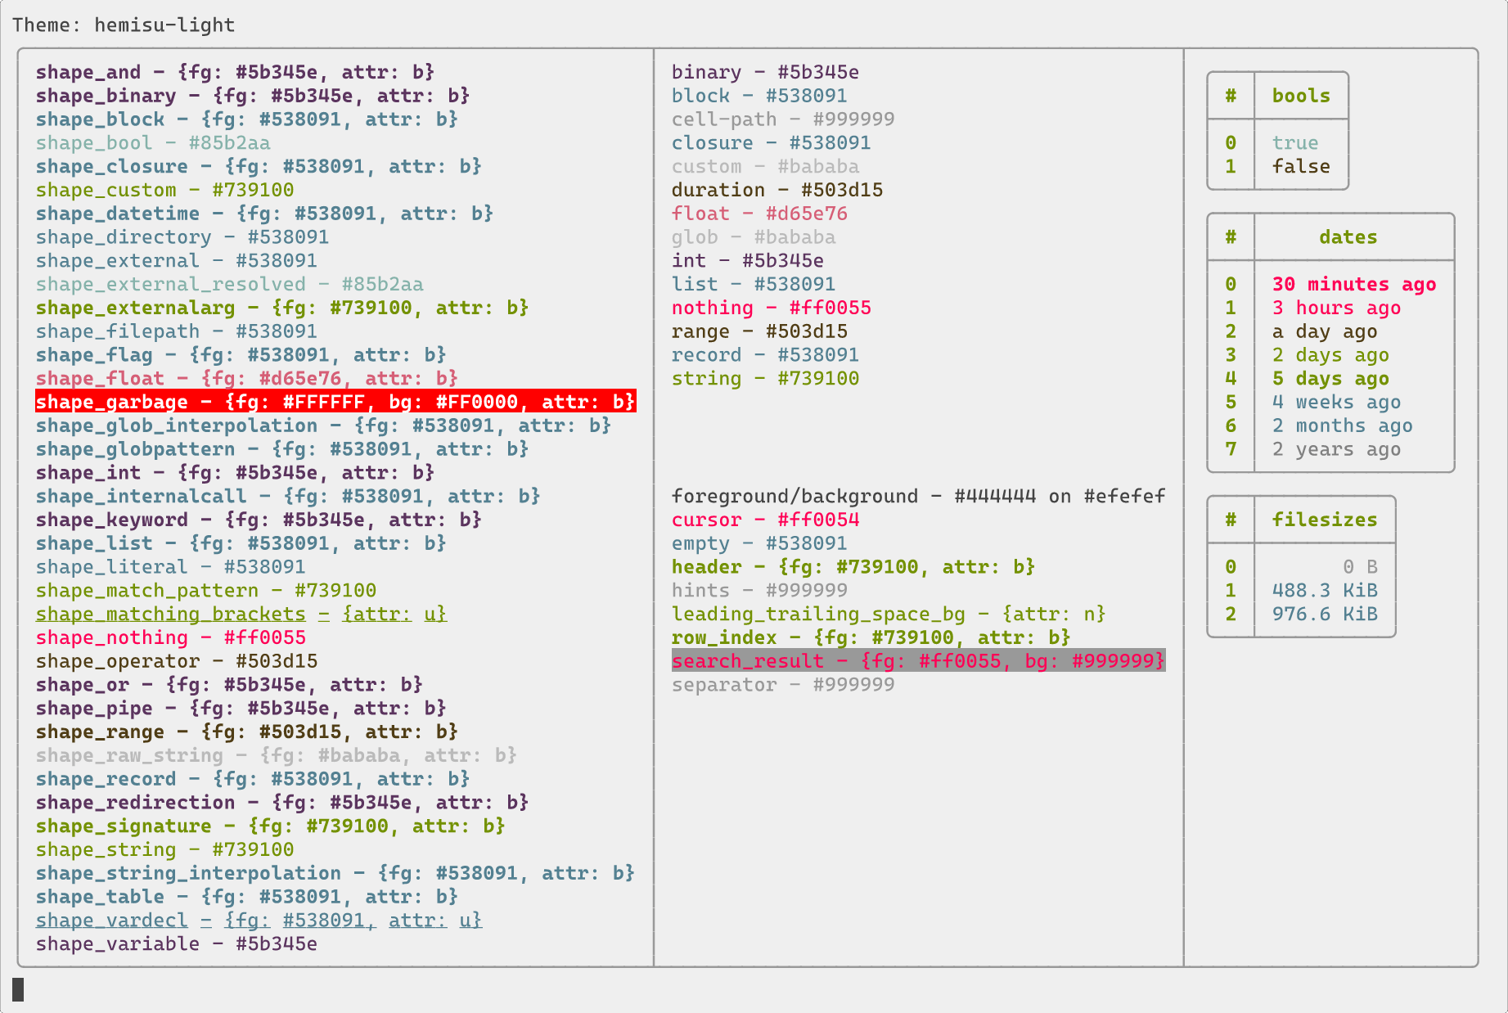Image resolution: width=1508 pixels, height=1013 pixels.
Task: Click the shape_custom - #739100 line
Action: (x=164, y=190)
